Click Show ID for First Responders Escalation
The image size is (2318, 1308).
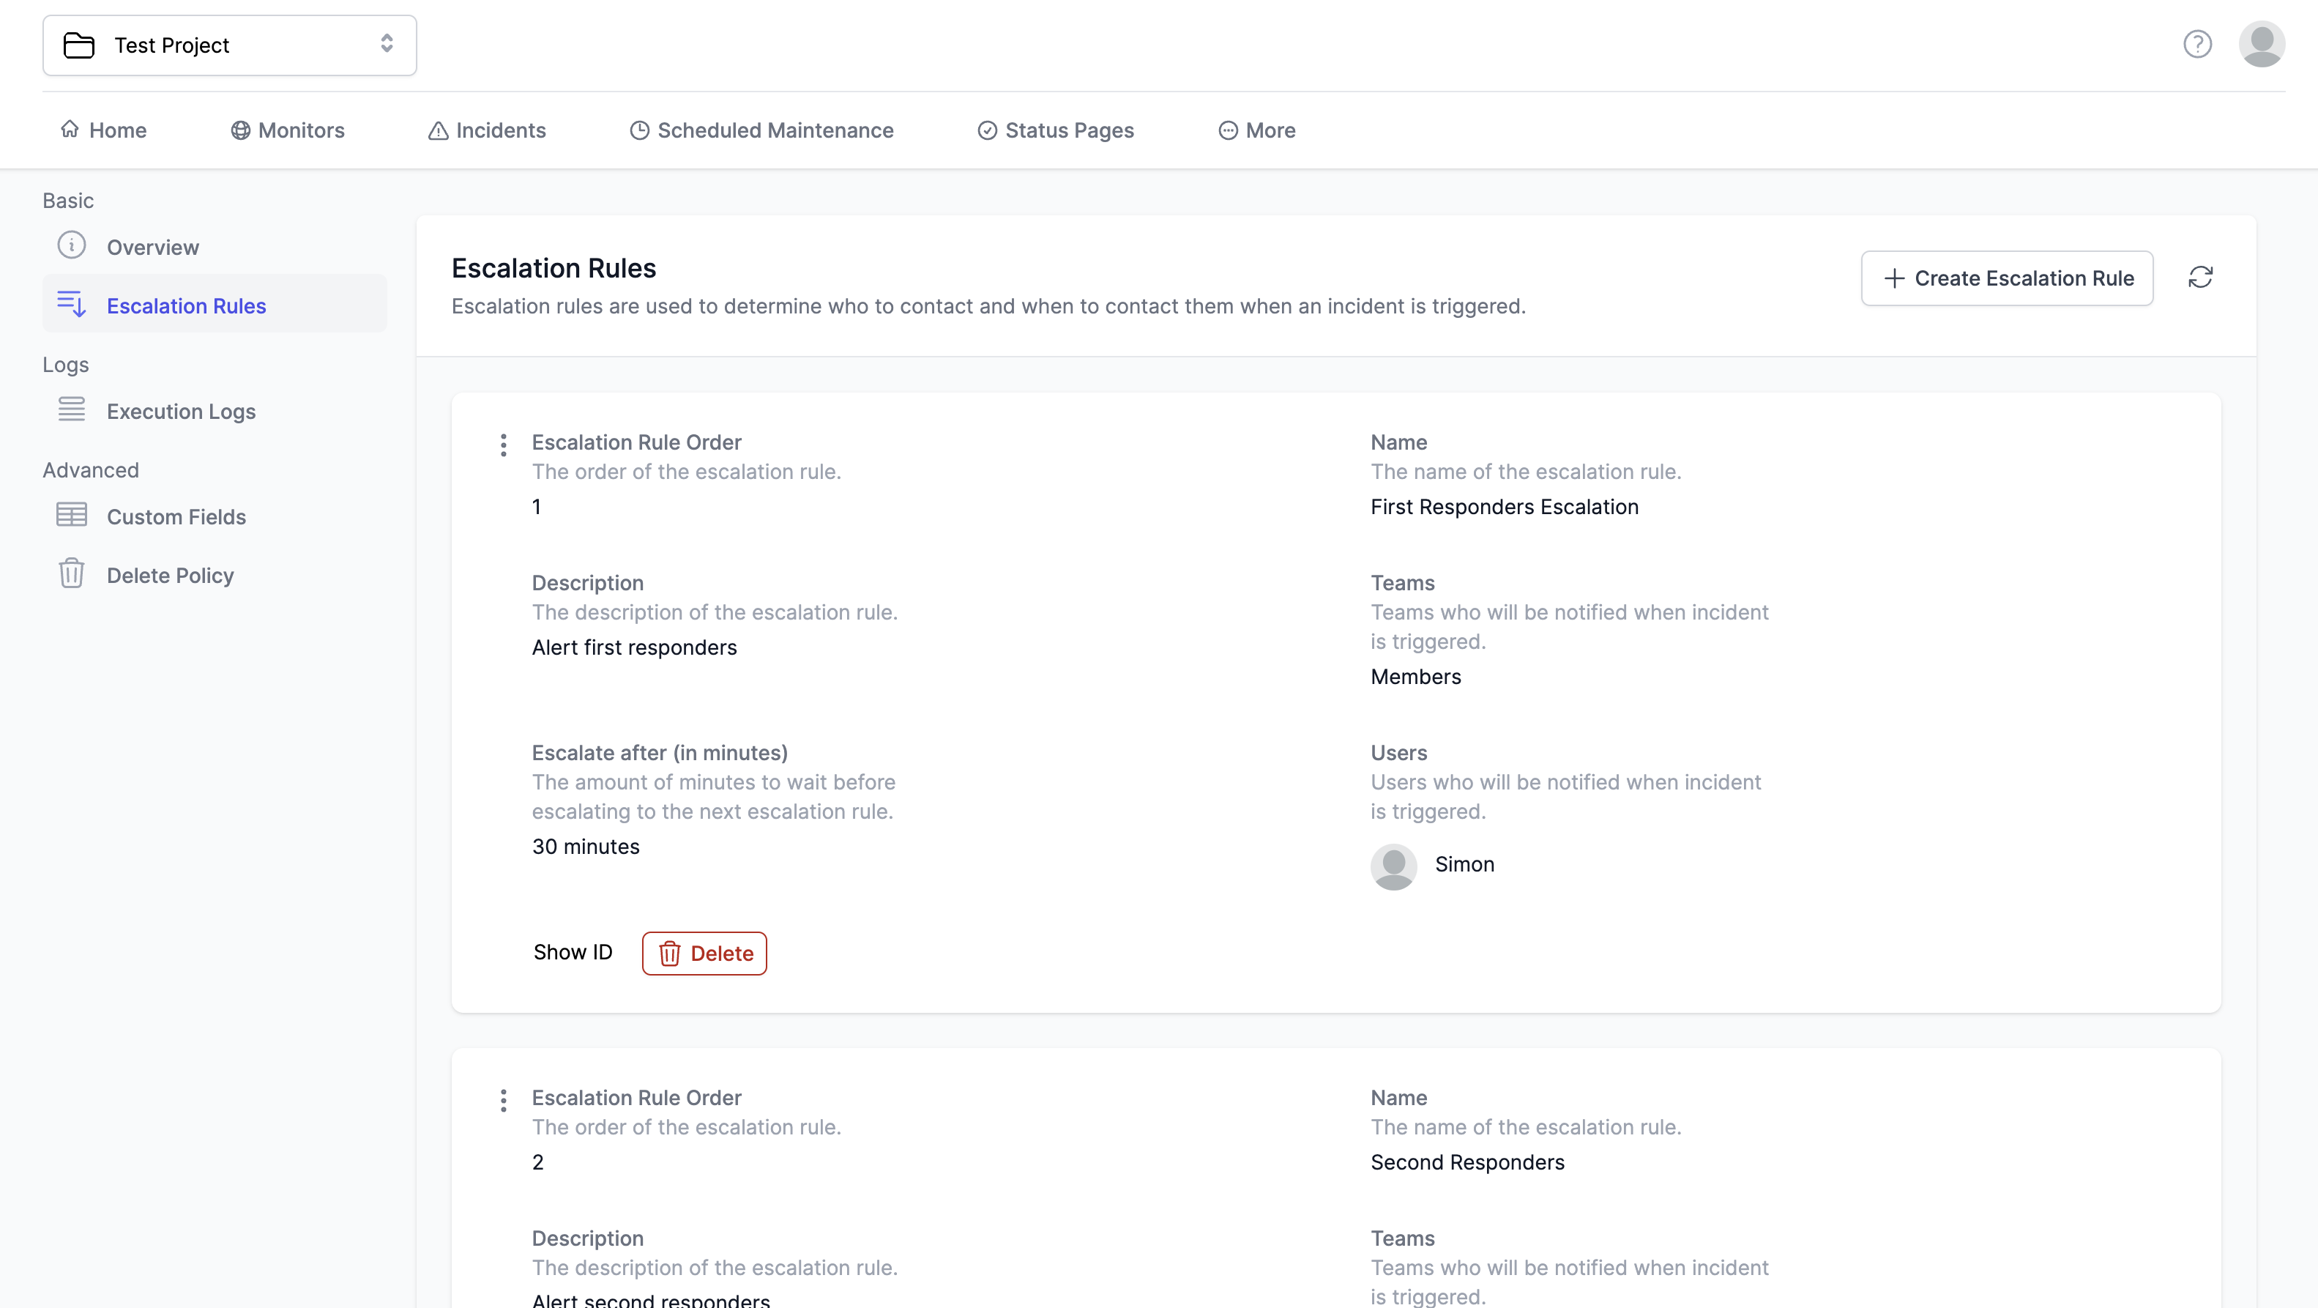[573, 952]
